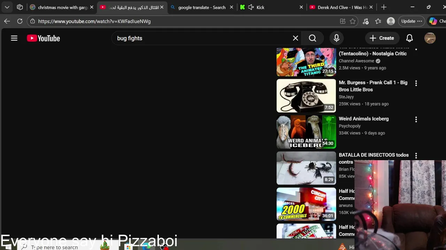The width and height of the screenshot is (446, 250).
Task: Focus the address bar URL
Action: click(94, 21)
